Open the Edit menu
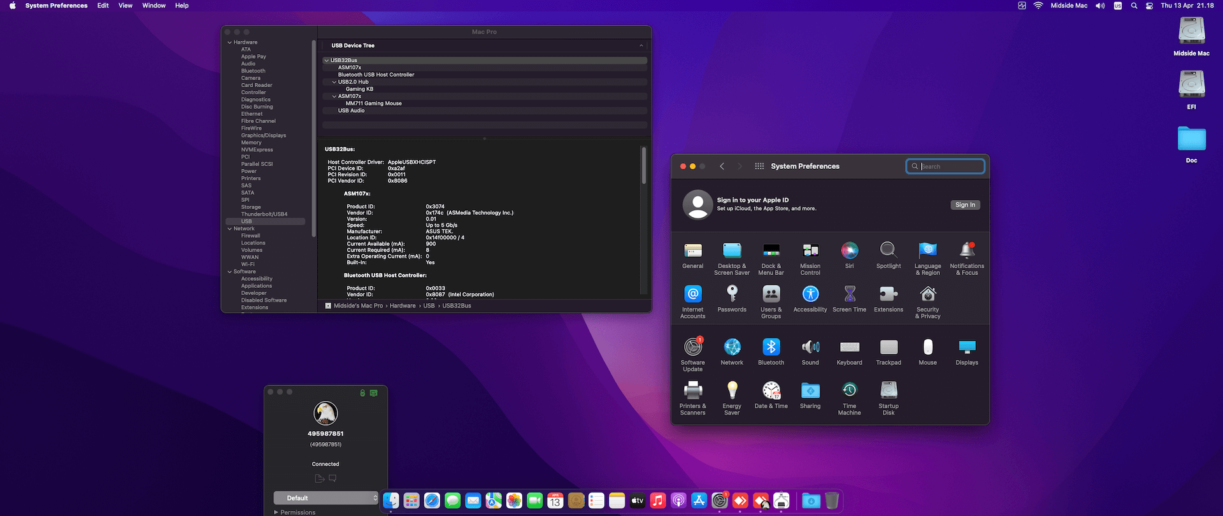The width and height of the screenshot is (1223, 516). pyautogui.click(x=103, y=6)
